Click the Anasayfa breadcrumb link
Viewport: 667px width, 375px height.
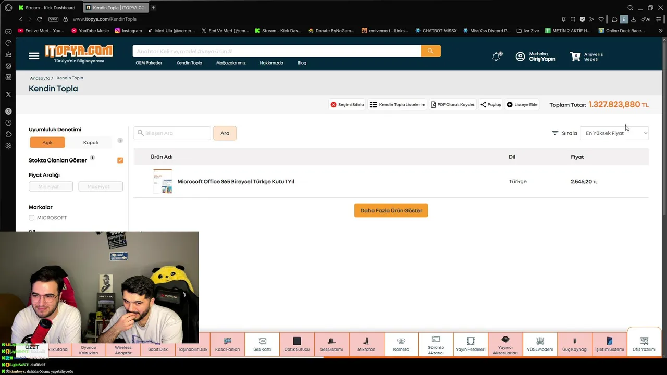point(40,78)
